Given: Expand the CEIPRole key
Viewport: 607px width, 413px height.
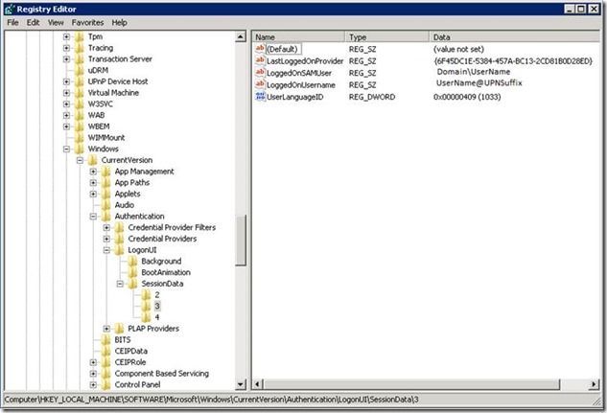Looking at the screenshot, I should click(x=93, y=362).
